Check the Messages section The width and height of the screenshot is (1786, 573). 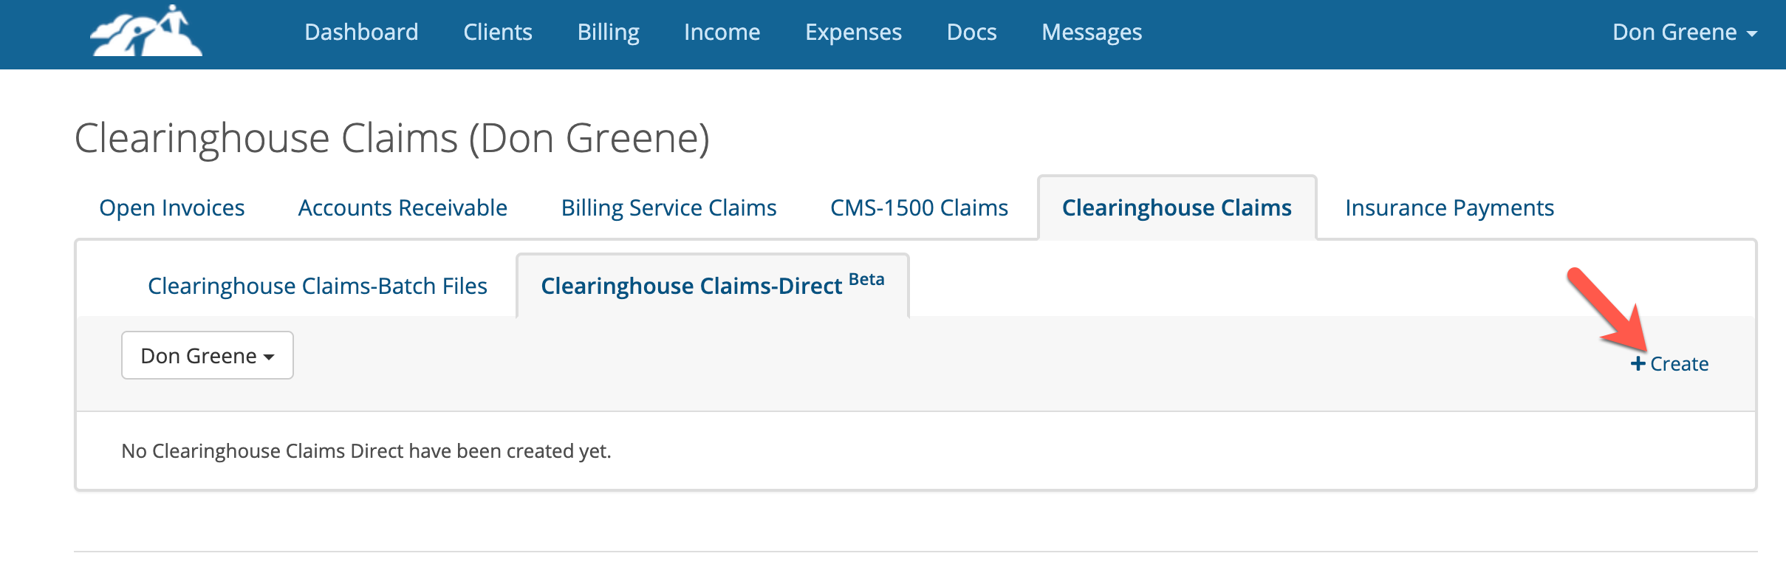tap(1091, 32)
